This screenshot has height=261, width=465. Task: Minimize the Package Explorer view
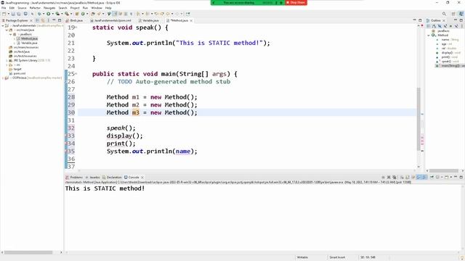pyautogui.click(x=54, y=20)
